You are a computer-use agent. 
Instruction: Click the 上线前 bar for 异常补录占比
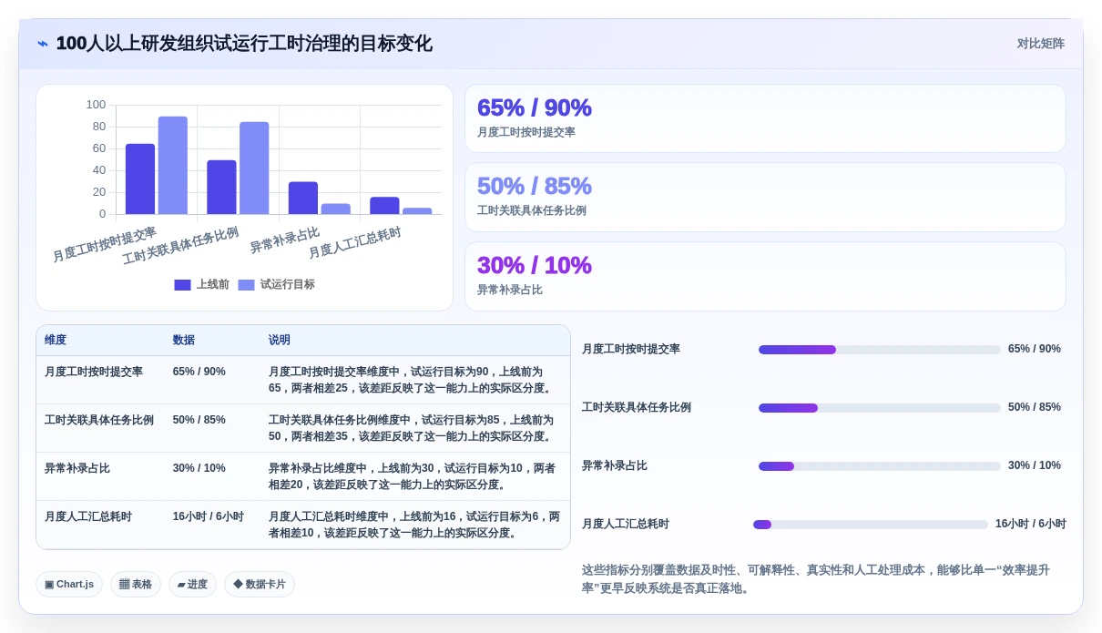tap(303, 199)
